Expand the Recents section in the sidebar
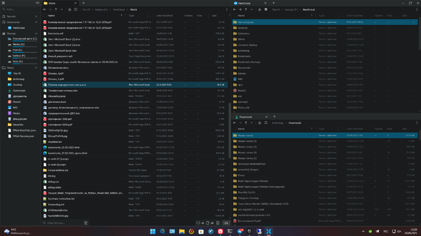Image resolution: width=421 pixels, height=236 pixels. tap(36, 16)
